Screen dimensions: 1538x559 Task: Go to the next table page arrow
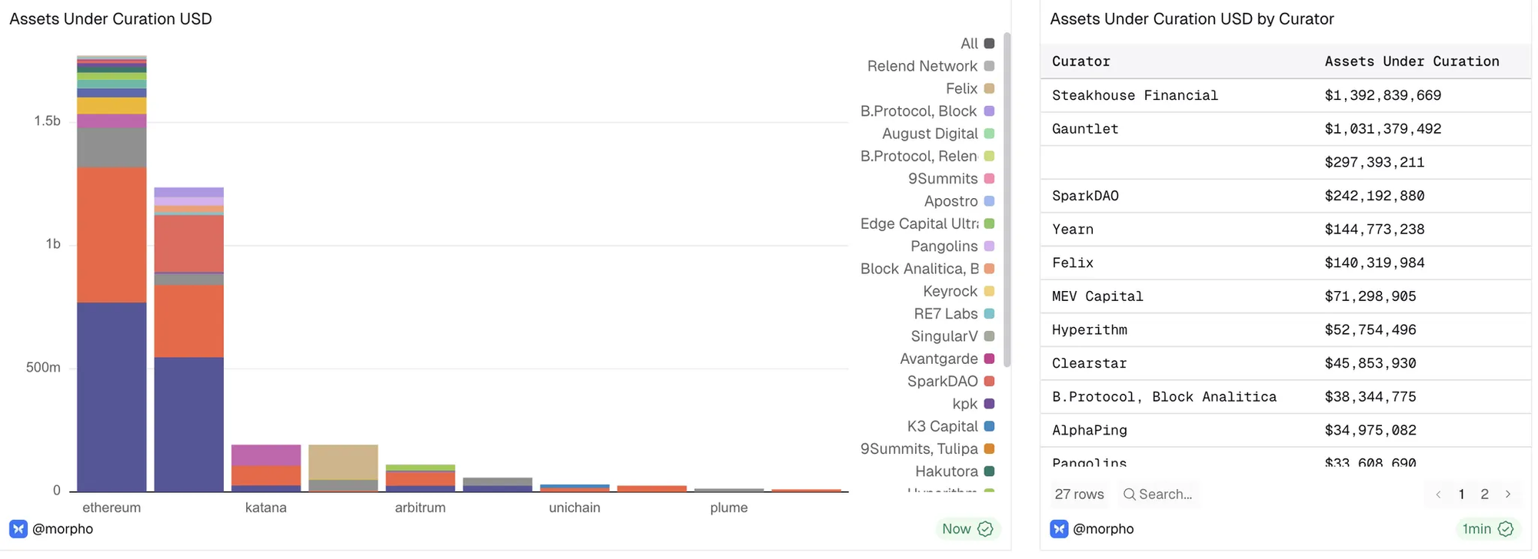click(1508, 495)
